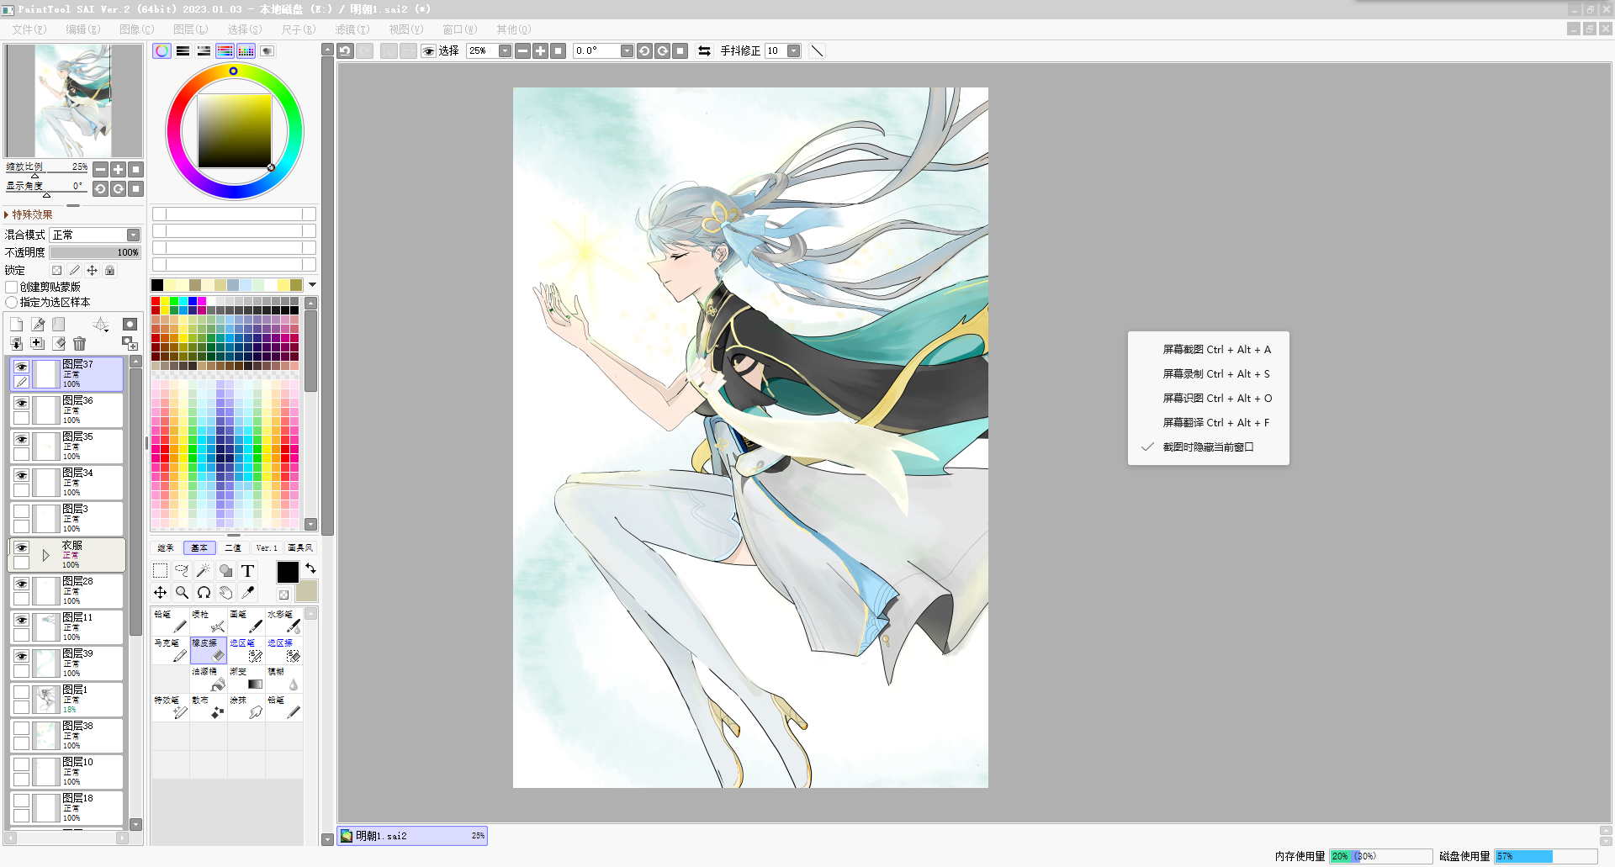Select the paint bucket (油漆桶) tool
This screenshot has width=1615, height=867.
coord(208,679)
